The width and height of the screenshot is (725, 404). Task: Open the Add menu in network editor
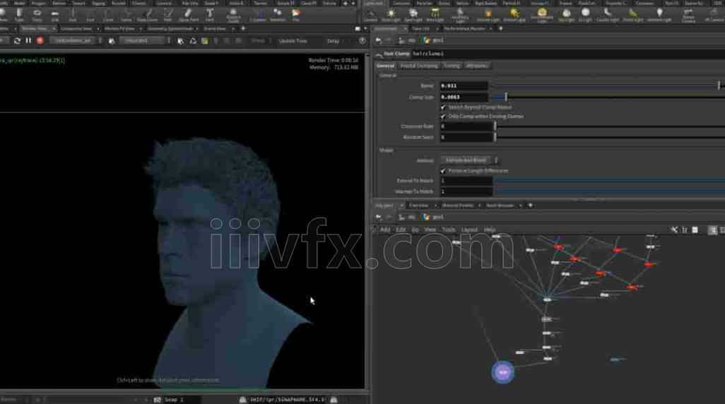385,230
